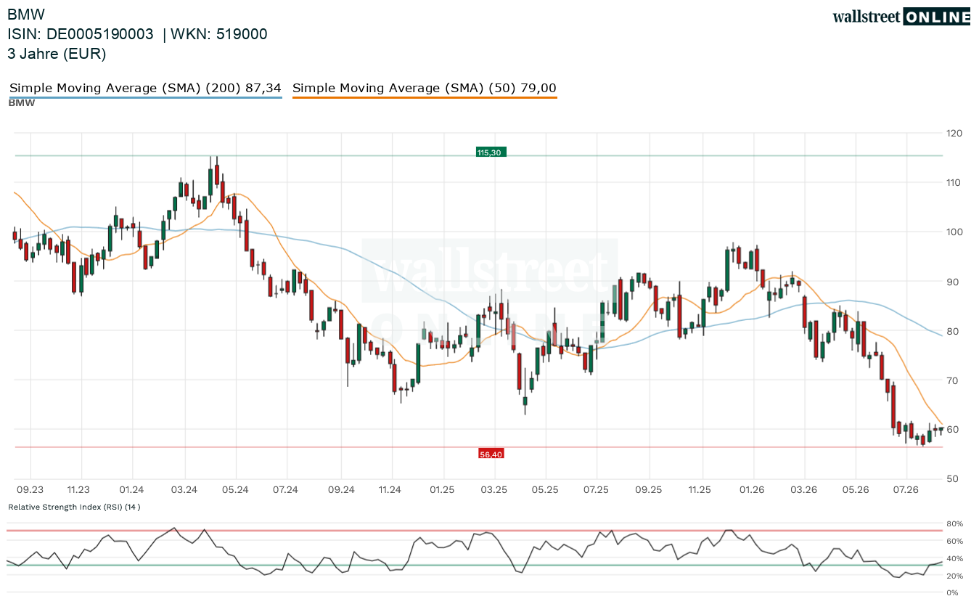Click the Relative Strength Index (RSI) (14) label
The height and width of the screenshot is (612, 979).
[x=74, y=506]
